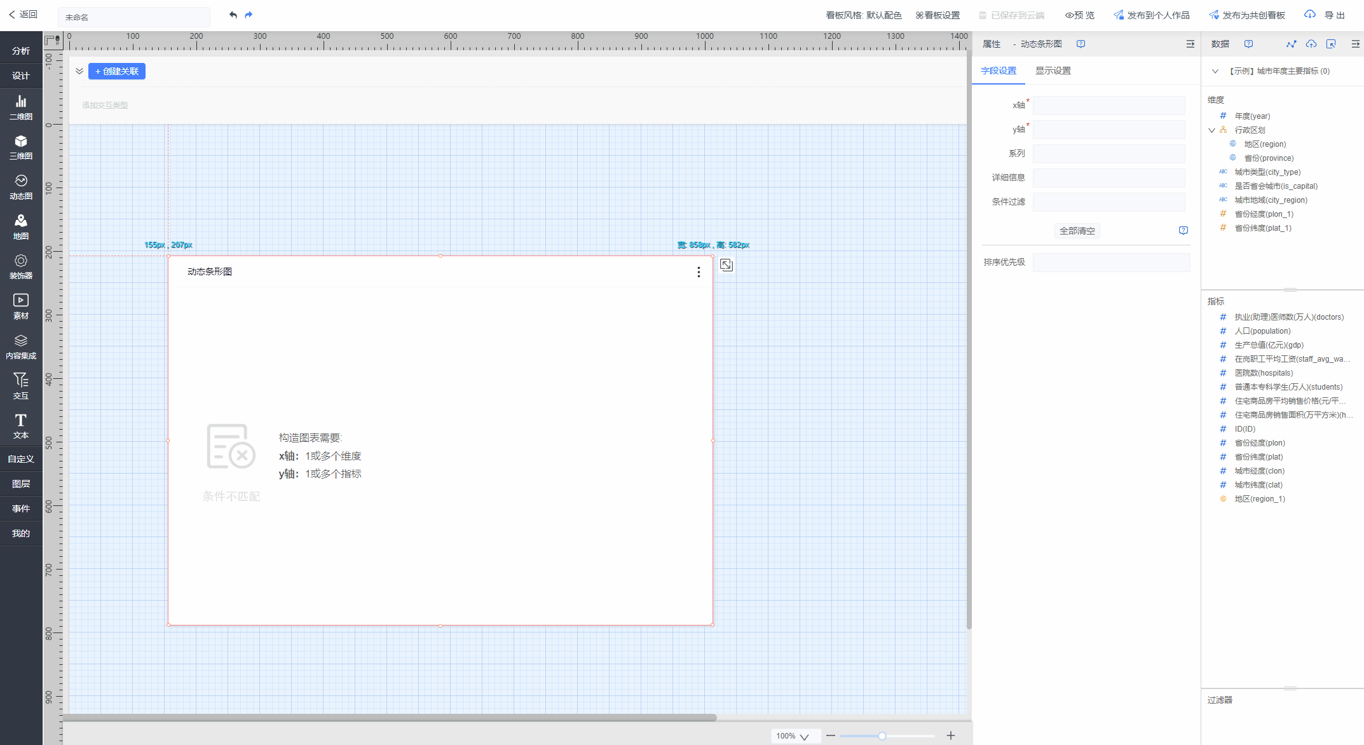Click the canvas zoom slider handle
Screen dimensions: 1364x745
[x=882, y=735]
